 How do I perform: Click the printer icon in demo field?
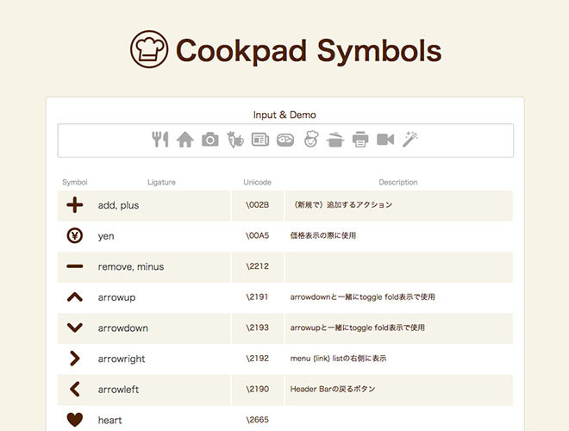point(360,140)
